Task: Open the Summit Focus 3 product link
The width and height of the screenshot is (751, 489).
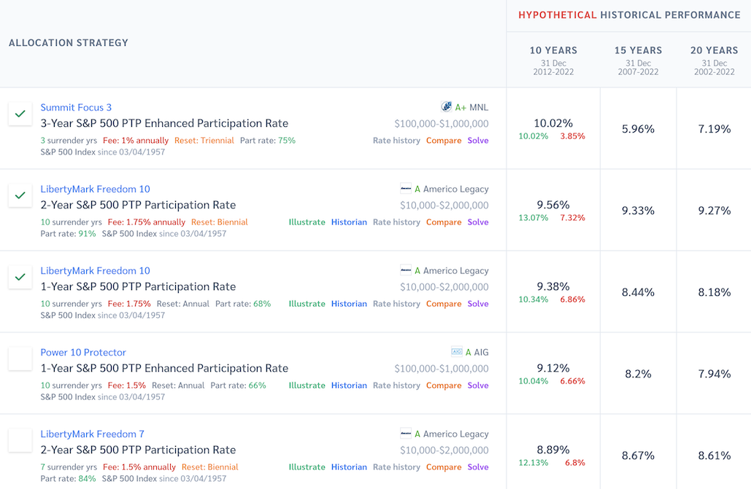Action: 76,107
